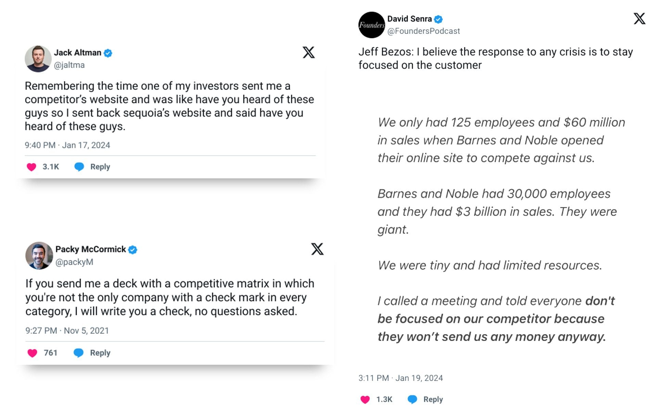Click the X logo on David Senra's tweet
The height and width of the screenshot is (410, 657).
click(x=639, y=18)
